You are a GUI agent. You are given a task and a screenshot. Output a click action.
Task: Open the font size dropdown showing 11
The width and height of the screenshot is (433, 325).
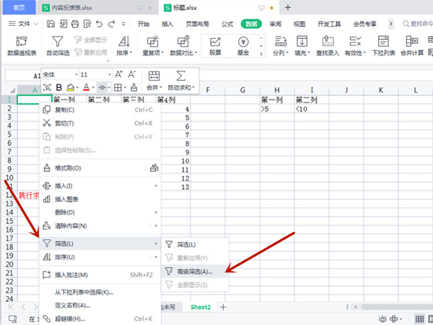tap(93, 74)
